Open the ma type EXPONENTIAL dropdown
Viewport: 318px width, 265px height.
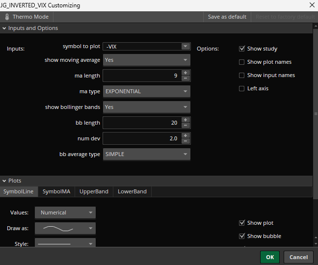coord(146,91)
